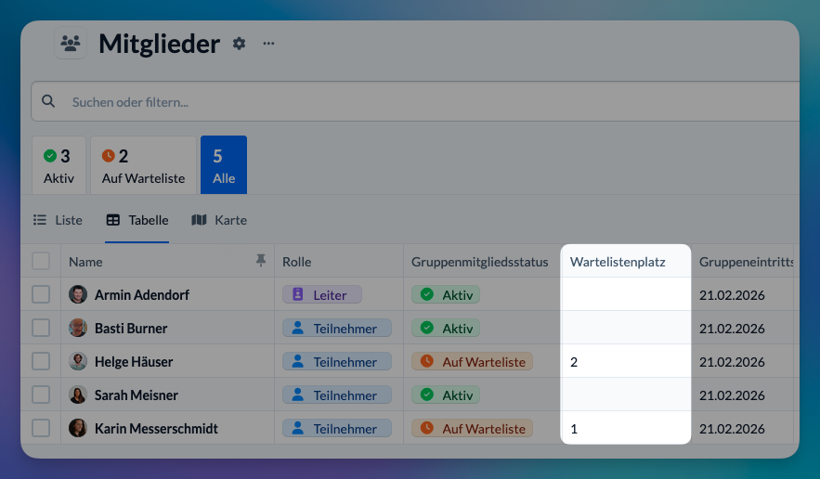This screenshot has height=479, width=820.
Task: Check the Helge Häuser row checkbox
Action: pyautogui.click(x=41, y=361)
